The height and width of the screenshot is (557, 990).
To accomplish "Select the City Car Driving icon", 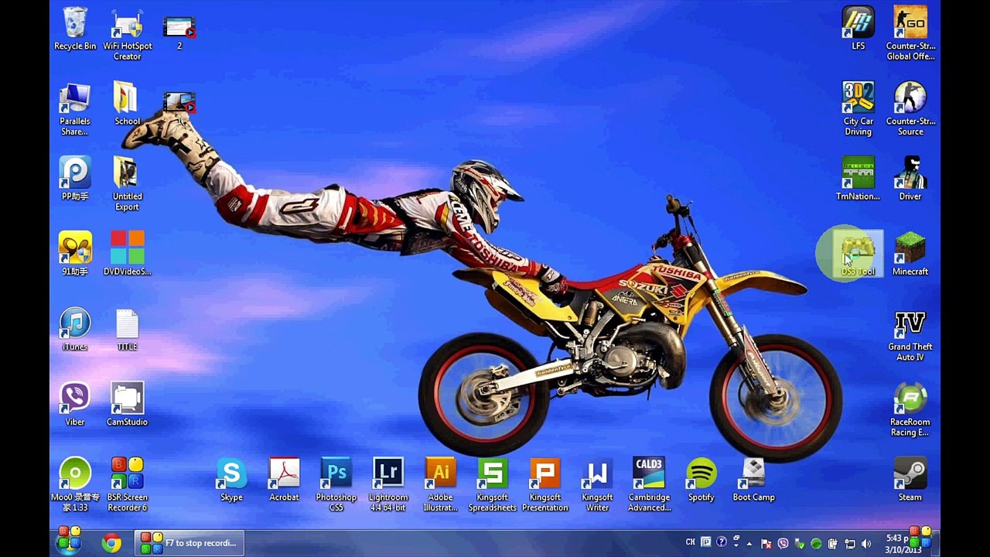I will [859, 109].
